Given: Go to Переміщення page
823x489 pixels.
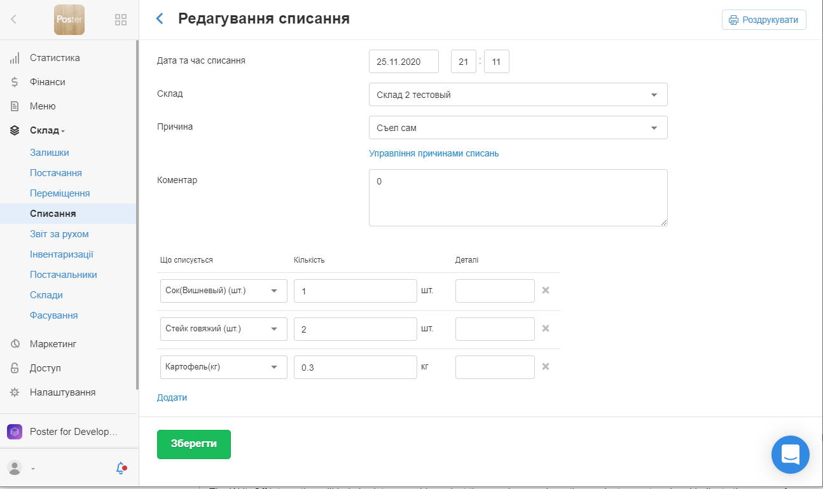Looking at the screenshot, I should (x=60, y=193).
